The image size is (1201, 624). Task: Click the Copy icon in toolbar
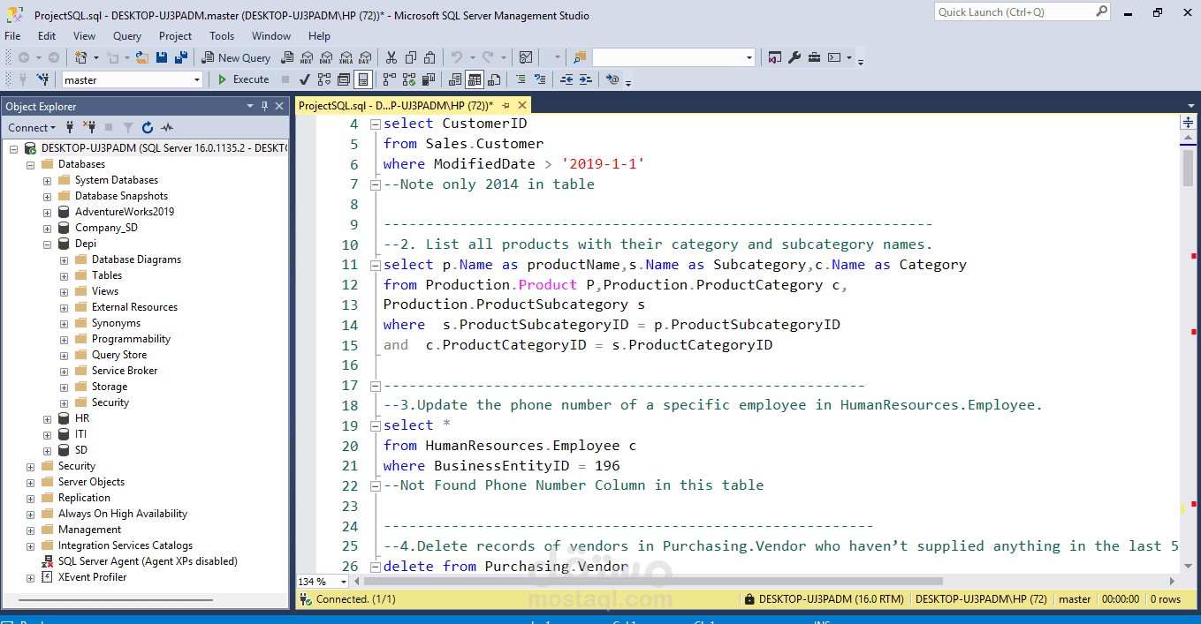tap(411, 57)
